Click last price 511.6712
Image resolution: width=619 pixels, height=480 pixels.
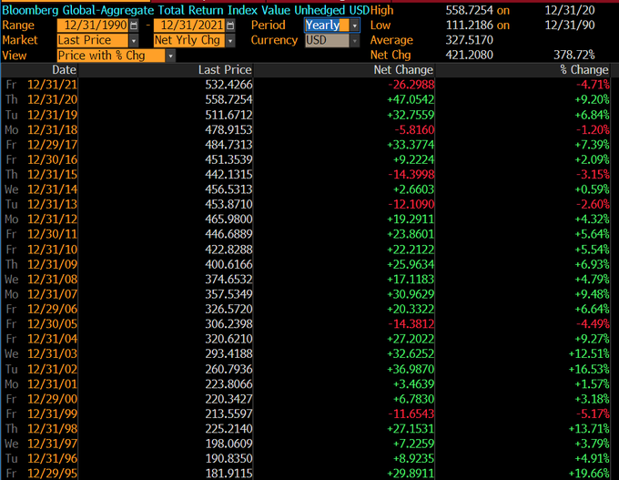[x=228, y=115]
